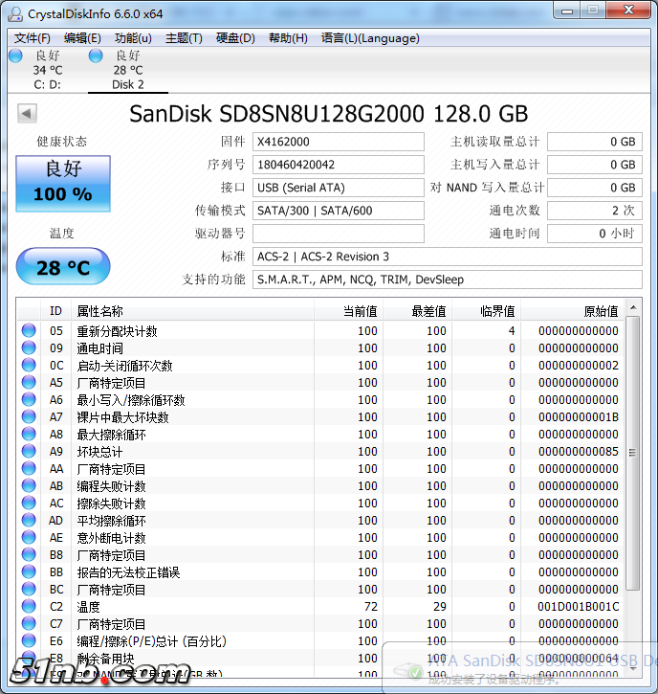Click the 良好 100% health status button

pyautogui.click(x=63, y=182)
